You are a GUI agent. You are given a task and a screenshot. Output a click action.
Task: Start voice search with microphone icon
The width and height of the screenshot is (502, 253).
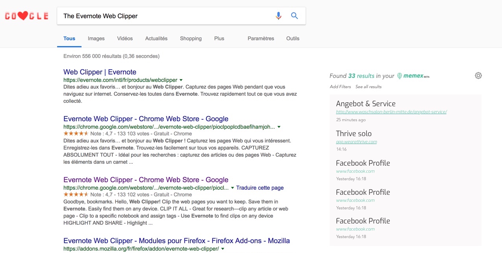[279, 16]
